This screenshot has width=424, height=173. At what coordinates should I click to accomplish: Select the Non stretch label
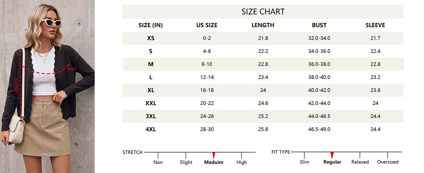(158, 162)
